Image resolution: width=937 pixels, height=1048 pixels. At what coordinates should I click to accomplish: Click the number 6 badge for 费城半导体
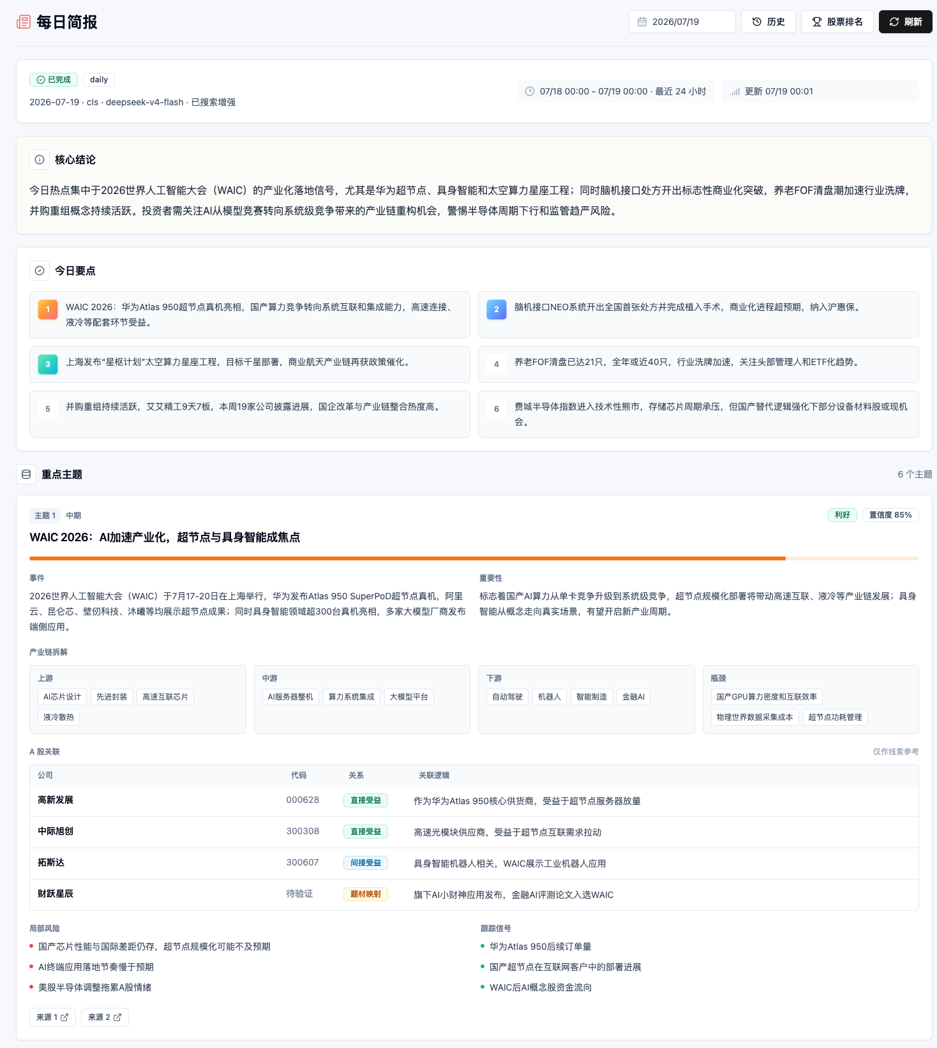[x=497, y=409]
